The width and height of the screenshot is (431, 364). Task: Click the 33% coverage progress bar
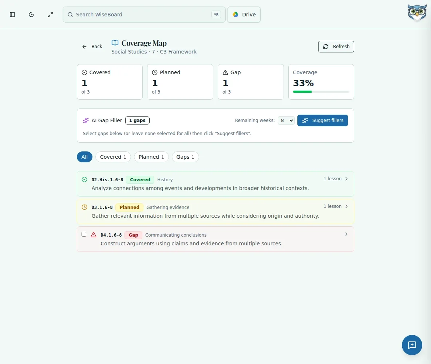coord(321,92)
